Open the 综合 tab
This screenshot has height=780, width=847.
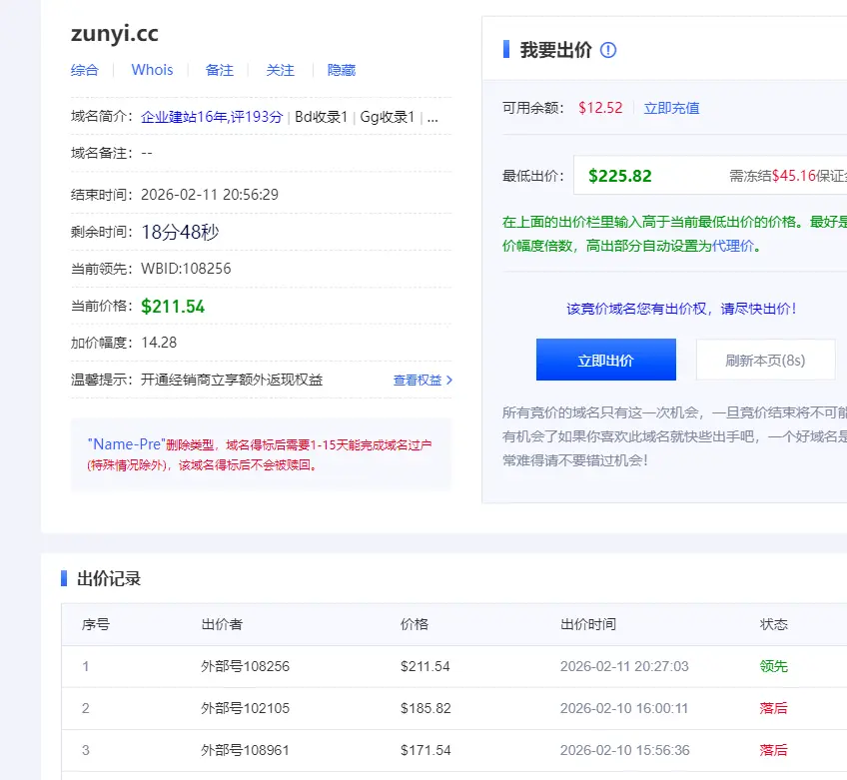[x=85, y=70]
